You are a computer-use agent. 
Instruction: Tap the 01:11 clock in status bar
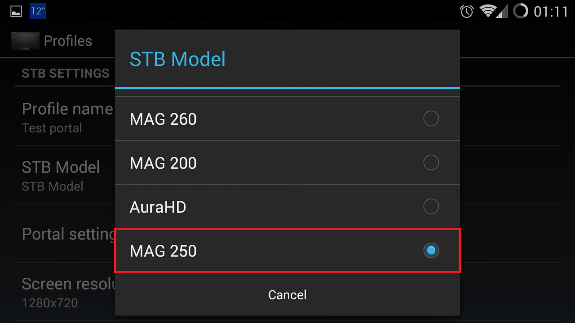click(x=551, y=11)
